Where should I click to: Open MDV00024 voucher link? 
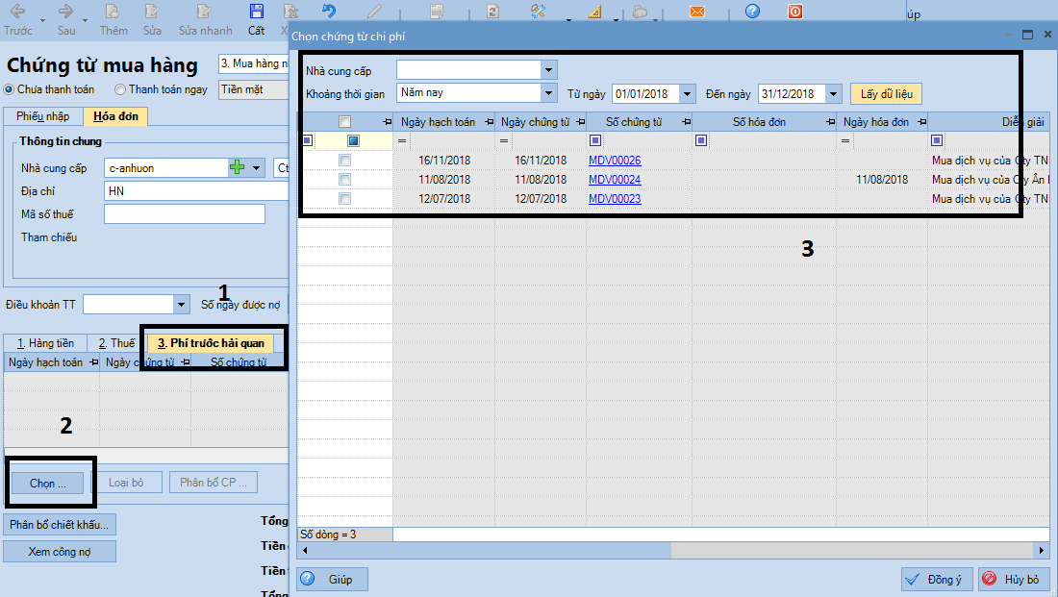[615, 180]
